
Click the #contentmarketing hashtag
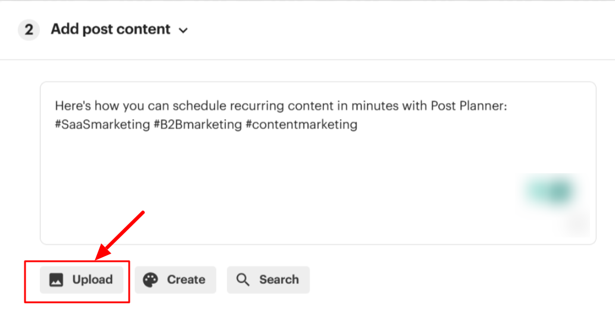point(301,125)
